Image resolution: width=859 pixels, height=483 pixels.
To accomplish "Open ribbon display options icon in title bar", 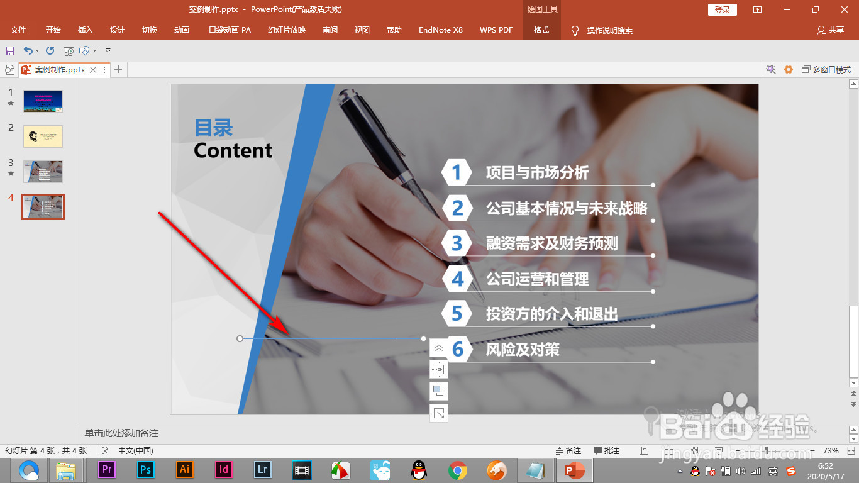I will pyautogui.click(x=758, y=9).
